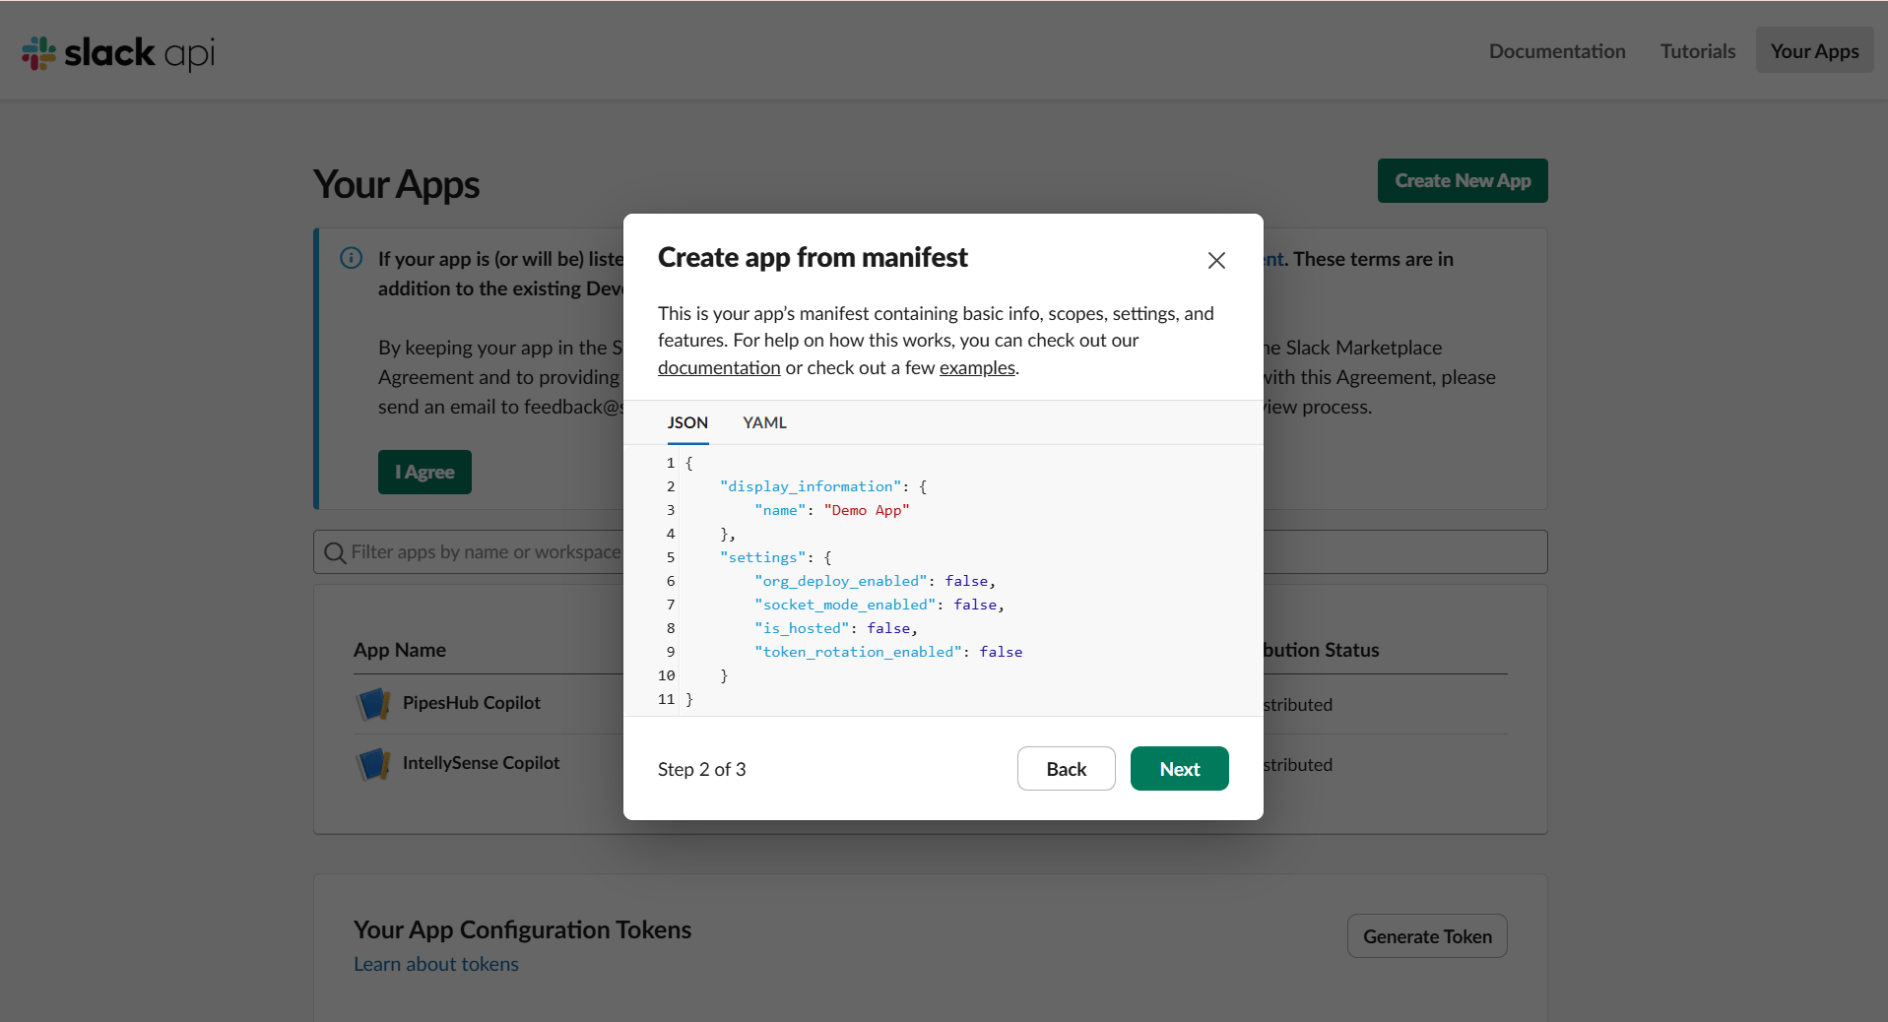Image resolution: width=1888 pixels, height=1022 pixels.
Task: Open the Learn about tokens link
Action: point(436,964)
